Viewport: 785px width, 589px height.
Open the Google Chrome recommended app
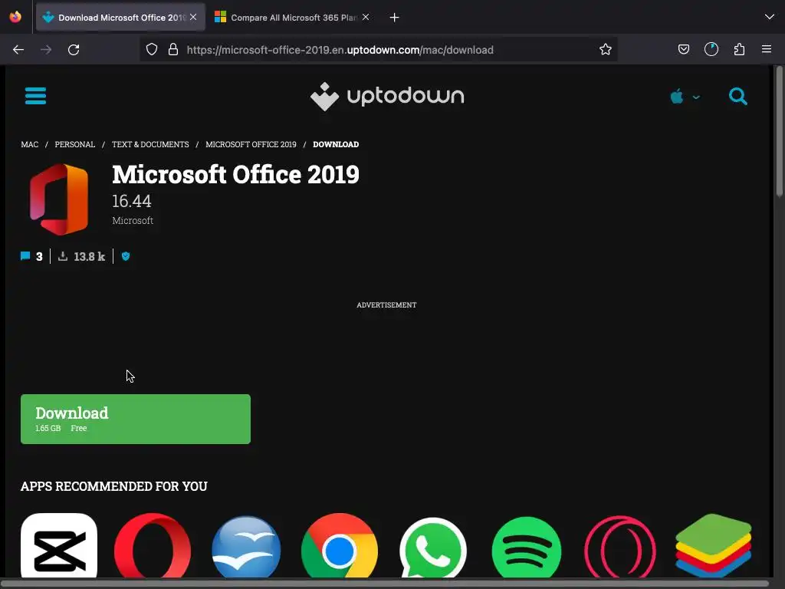tap(340, 546)
